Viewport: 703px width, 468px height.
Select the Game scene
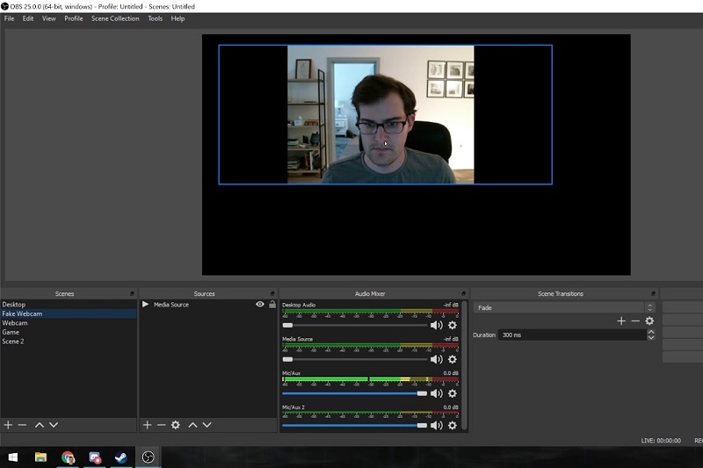69,332
